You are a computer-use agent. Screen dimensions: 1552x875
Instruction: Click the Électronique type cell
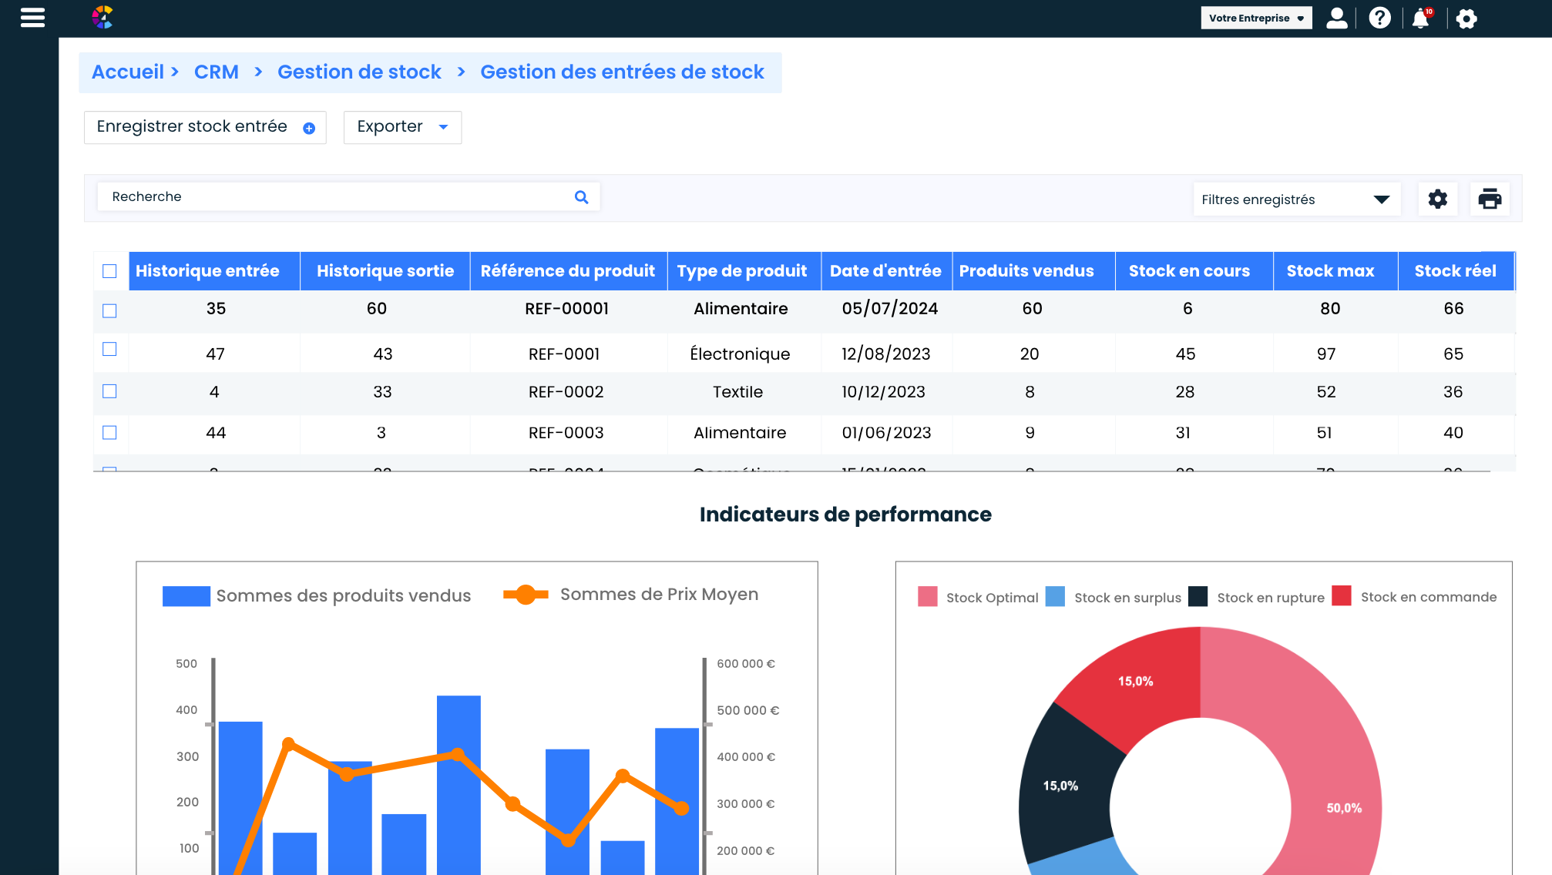pos(740,354)
